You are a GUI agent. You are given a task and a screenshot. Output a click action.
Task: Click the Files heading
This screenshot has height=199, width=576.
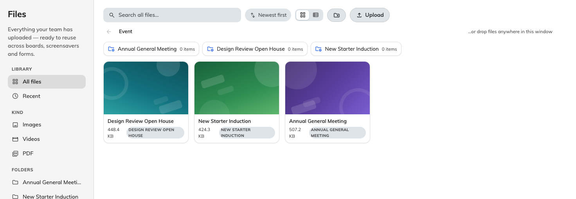(17, 14)
